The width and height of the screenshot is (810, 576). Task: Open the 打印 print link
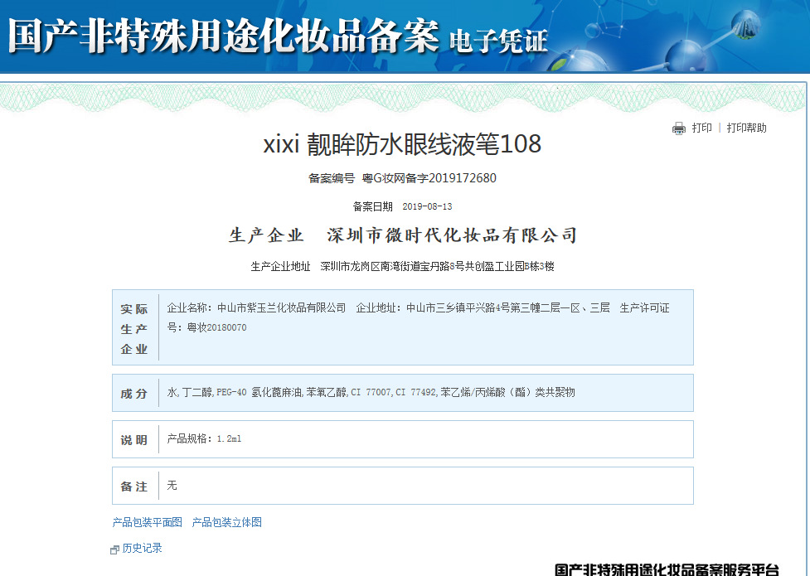(701, 128)
